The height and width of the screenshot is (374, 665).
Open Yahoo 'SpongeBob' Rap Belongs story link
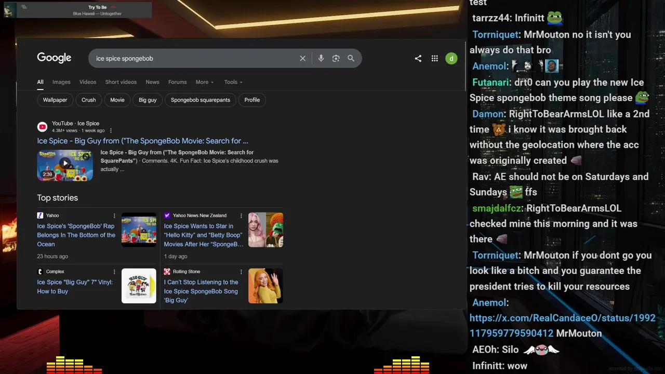[x=76, y=235]
